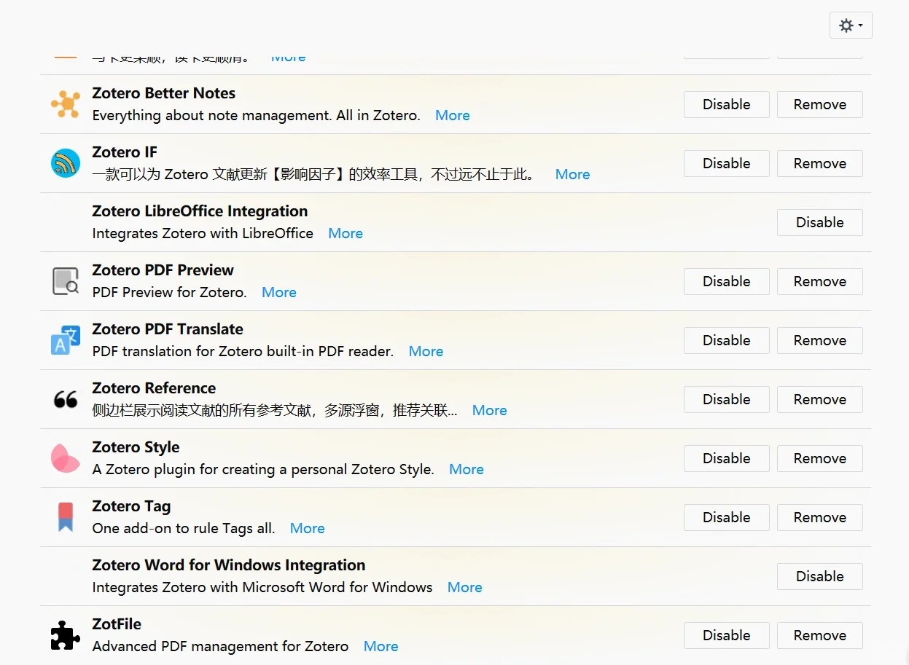Click the ZotFile puzzle piece icon
This screenshot has height=665, width=909.
pos(66,635)
